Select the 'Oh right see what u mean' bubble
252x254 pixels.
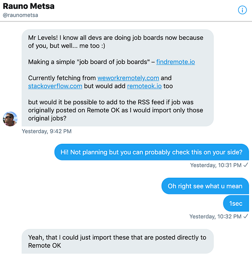pyautogui.click(x=205, y=186)
